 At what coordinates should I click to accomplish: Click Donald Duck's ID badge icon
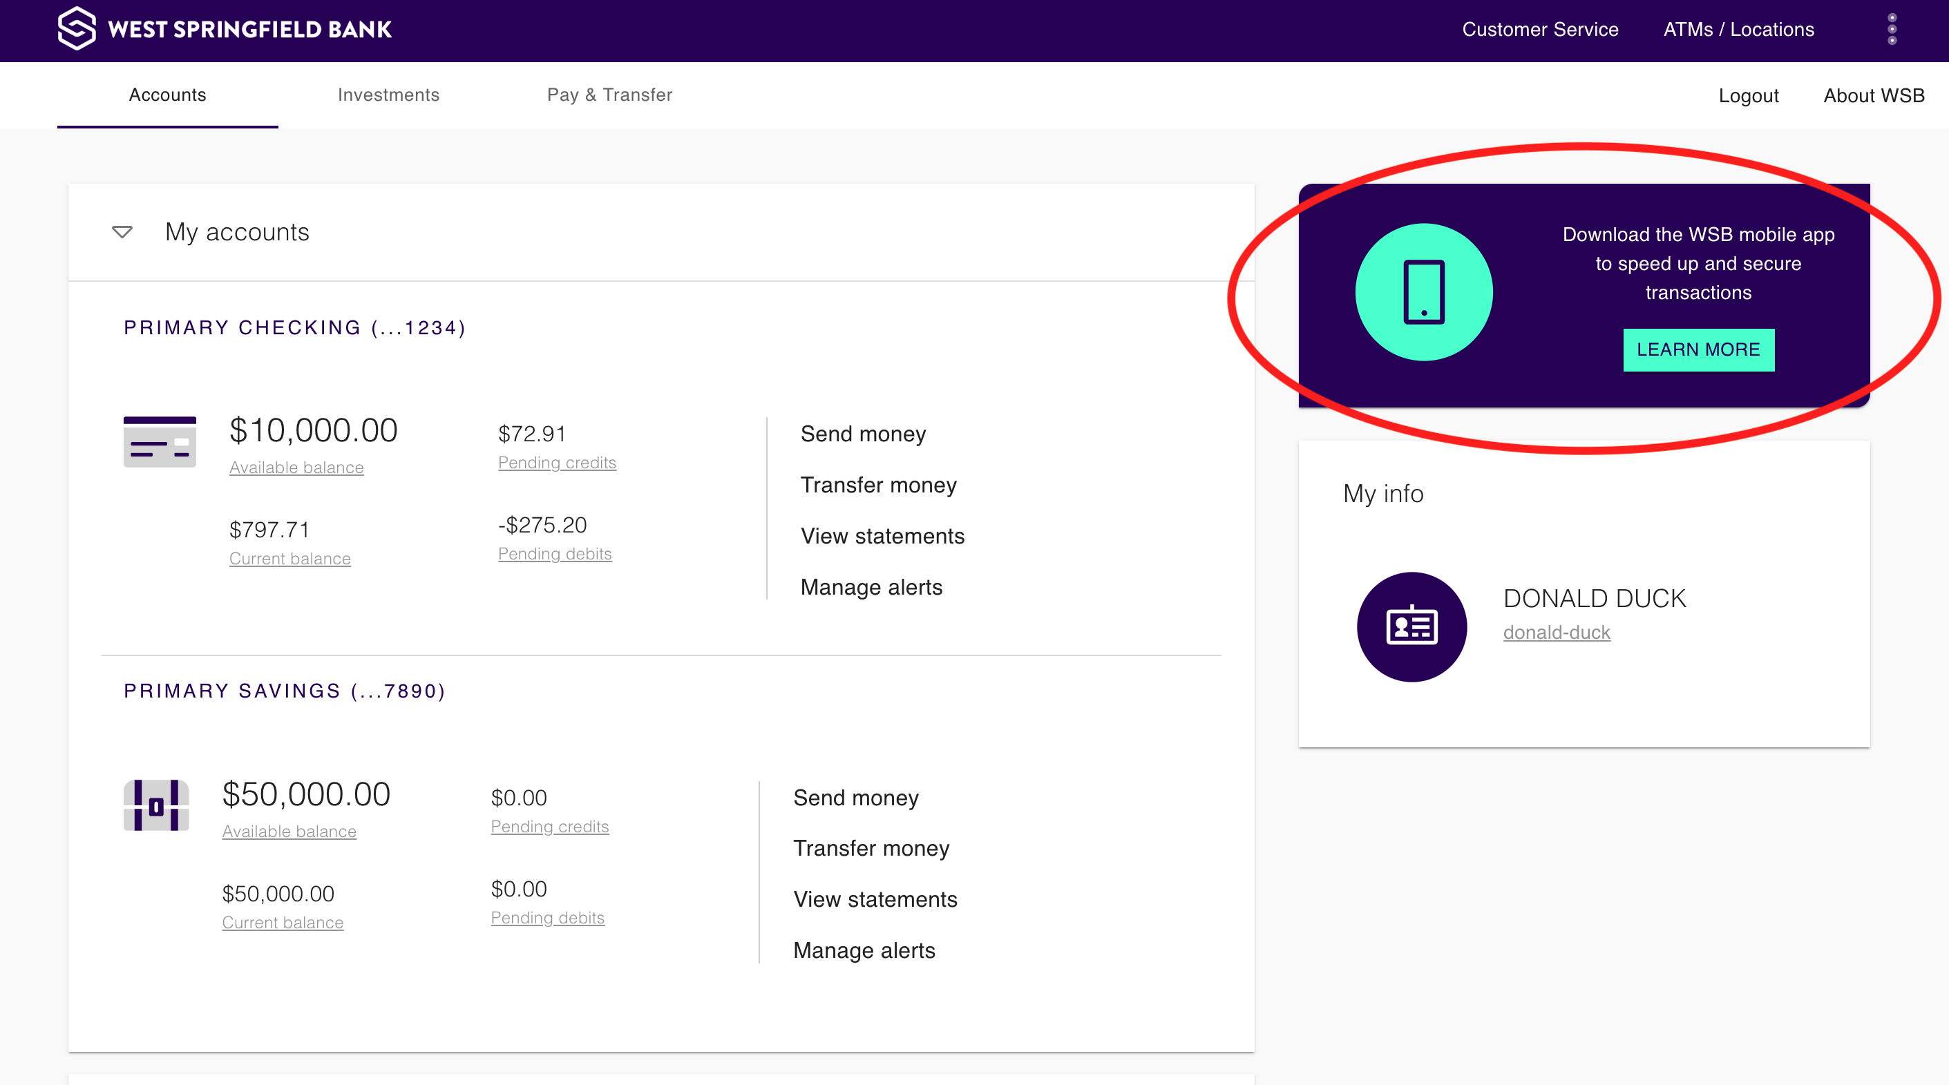tap(1411, 626)
